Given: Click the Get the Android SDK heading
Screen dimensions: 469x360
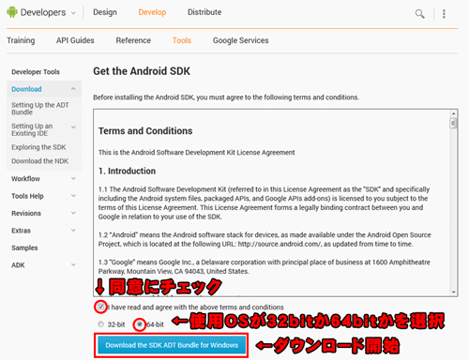Looking at the screenshot, I should pos(142,71).
